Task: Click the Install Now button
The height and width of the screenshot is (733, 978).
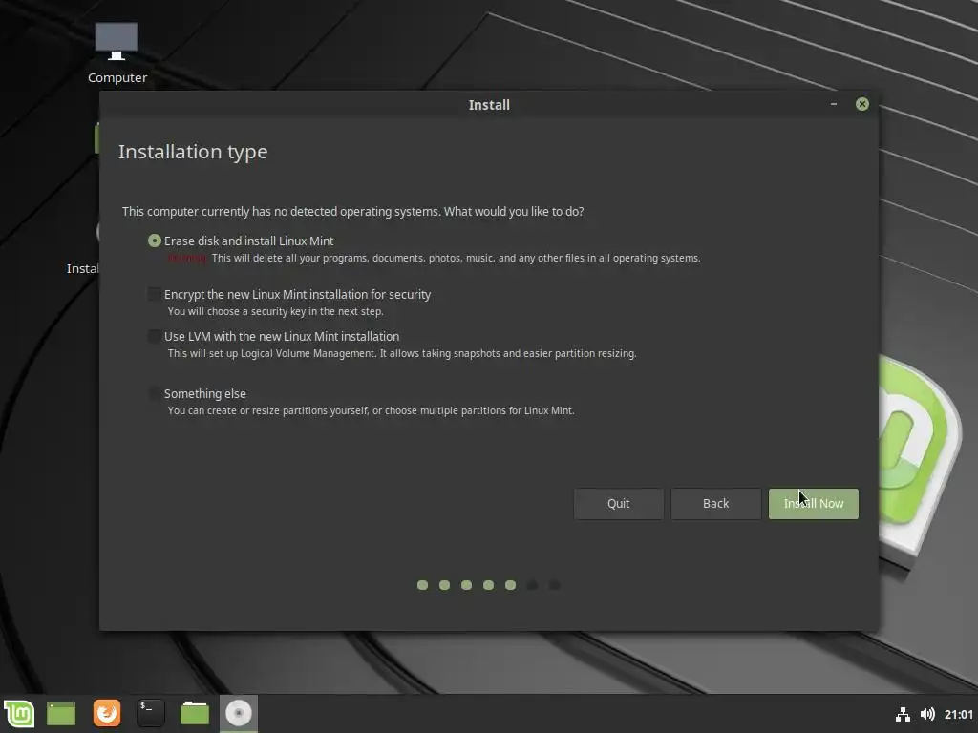Action: point(814,504)
